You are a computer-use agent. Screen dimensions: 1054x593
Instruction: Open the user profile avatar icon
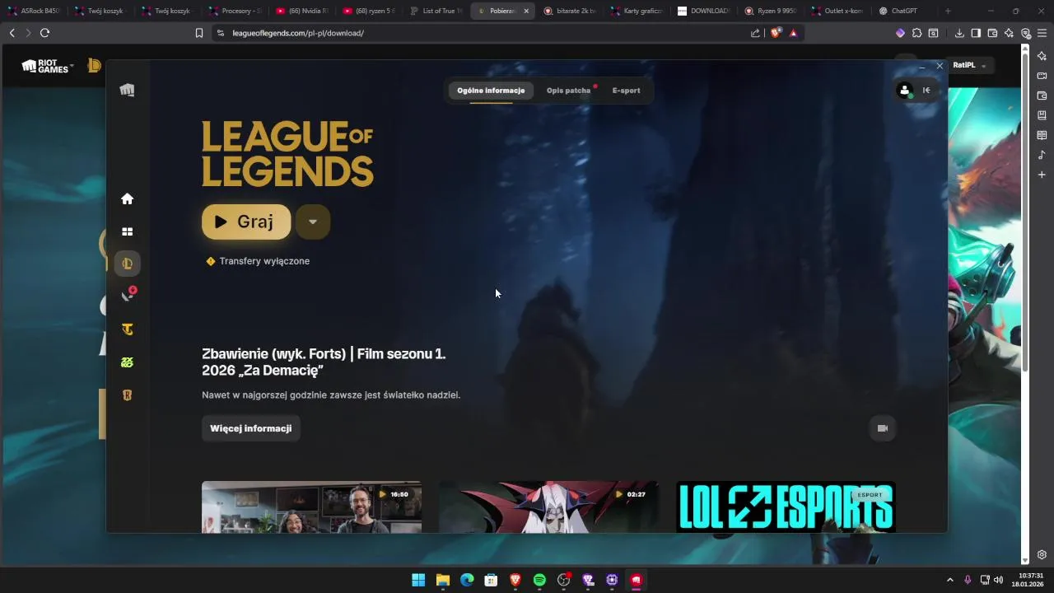point(905,91)
